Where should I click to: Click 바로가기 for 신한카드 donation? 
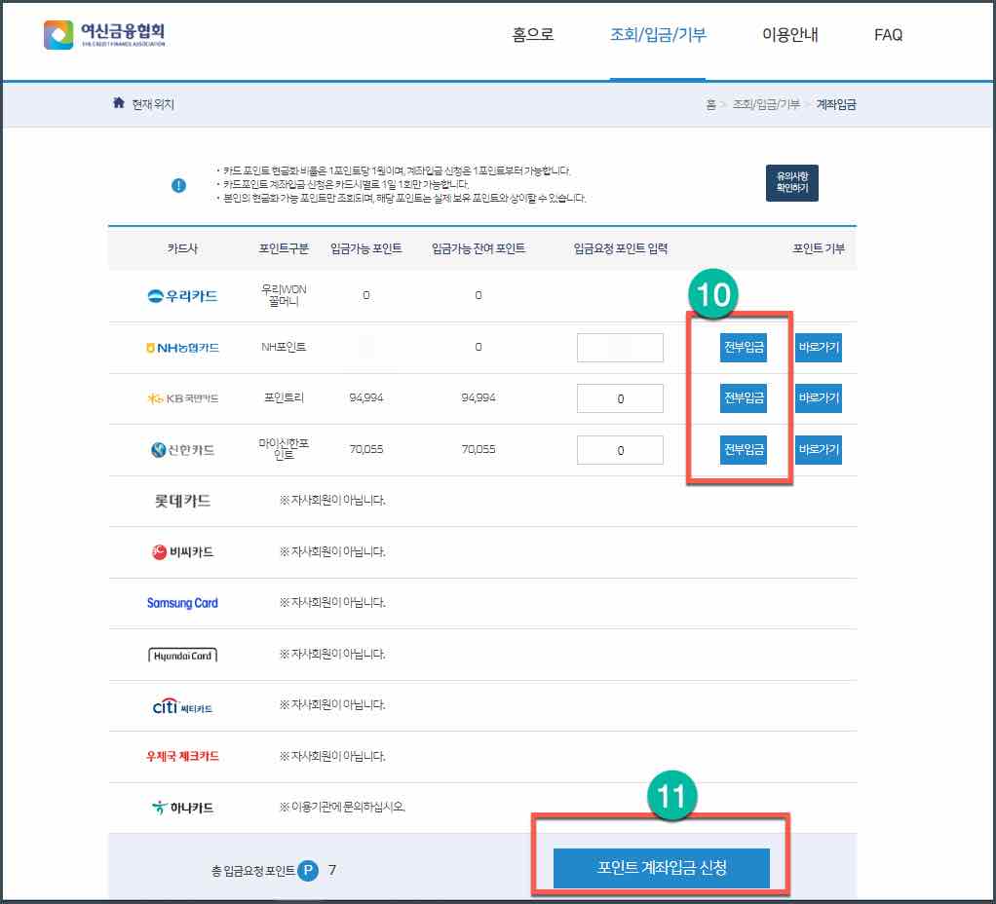[819, 449]
